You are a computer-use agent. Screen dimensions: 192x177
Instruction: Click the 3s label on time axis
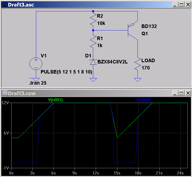point(32,173)
